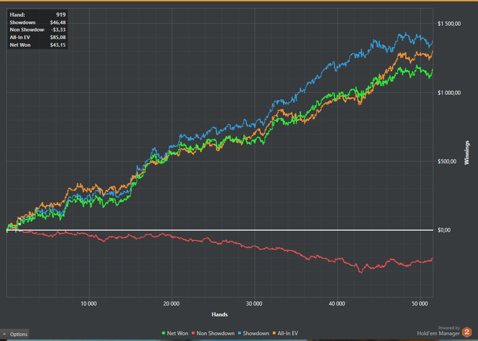
Task: Click the 50 000 hands axis label
Action: pyautogui.click(x=420, y=304)
